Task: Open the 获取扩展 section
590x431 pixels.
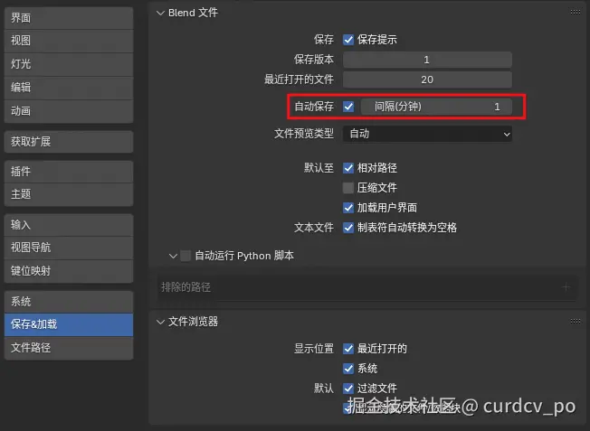Action: (69, 142)
